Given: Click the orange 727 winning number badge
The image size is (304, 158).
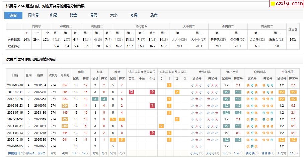Looking at the screenshot, I should [x=65, y=119].
